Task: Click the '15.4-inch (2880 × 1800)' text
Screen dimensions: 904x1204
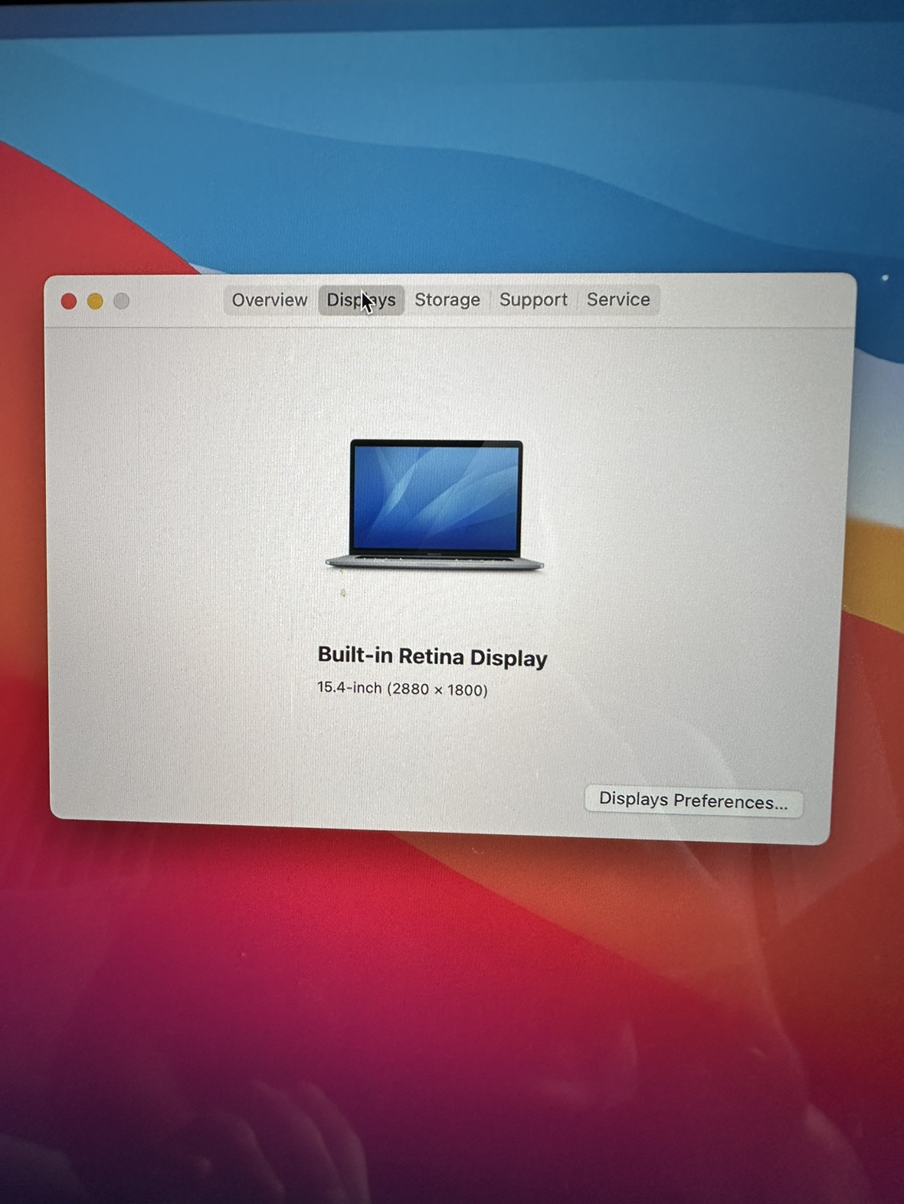Action: [402, 689]
